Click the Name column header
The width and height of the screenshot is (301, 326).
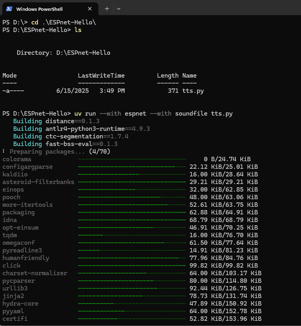pyautogui.click(x=189, y=76)
